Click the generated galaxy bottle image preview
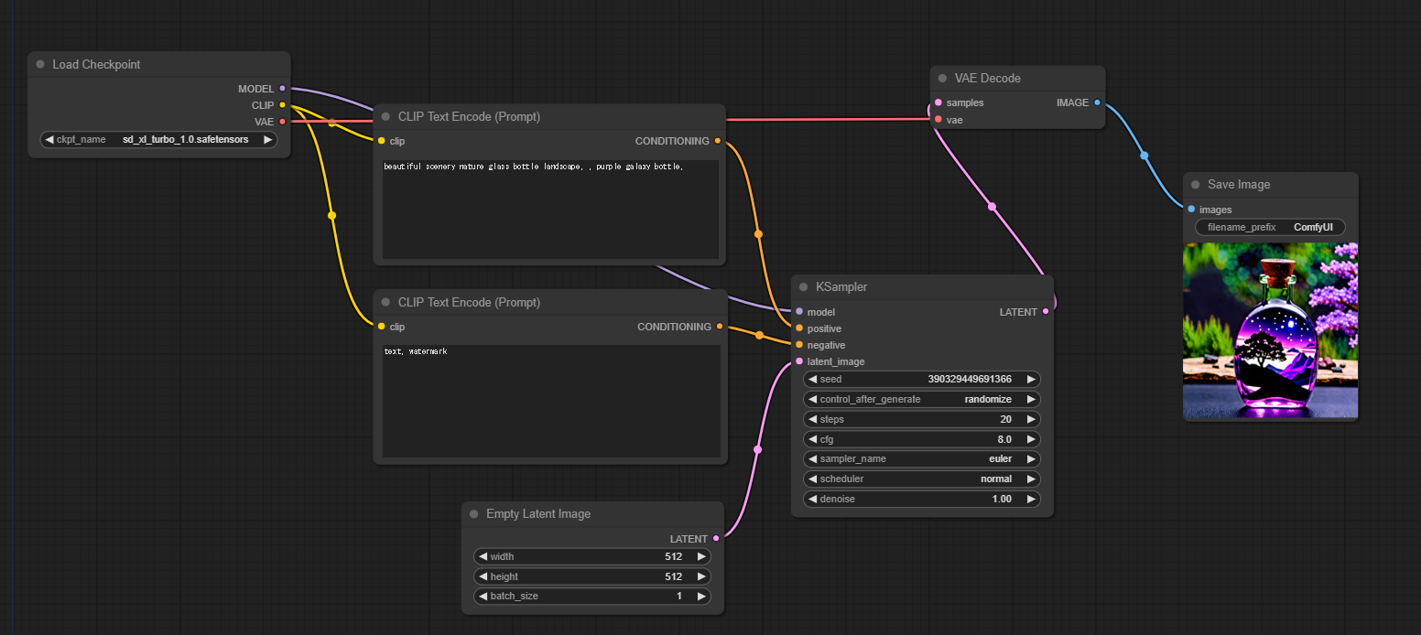The width and height of the screenshot is (1421, 635). coord(1270,331)
